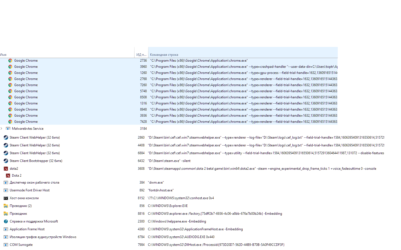Click the Malwarebytes Service process icon

8,129
